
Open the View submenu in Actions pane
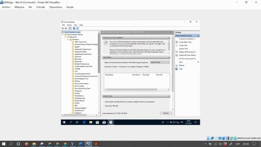181,62
